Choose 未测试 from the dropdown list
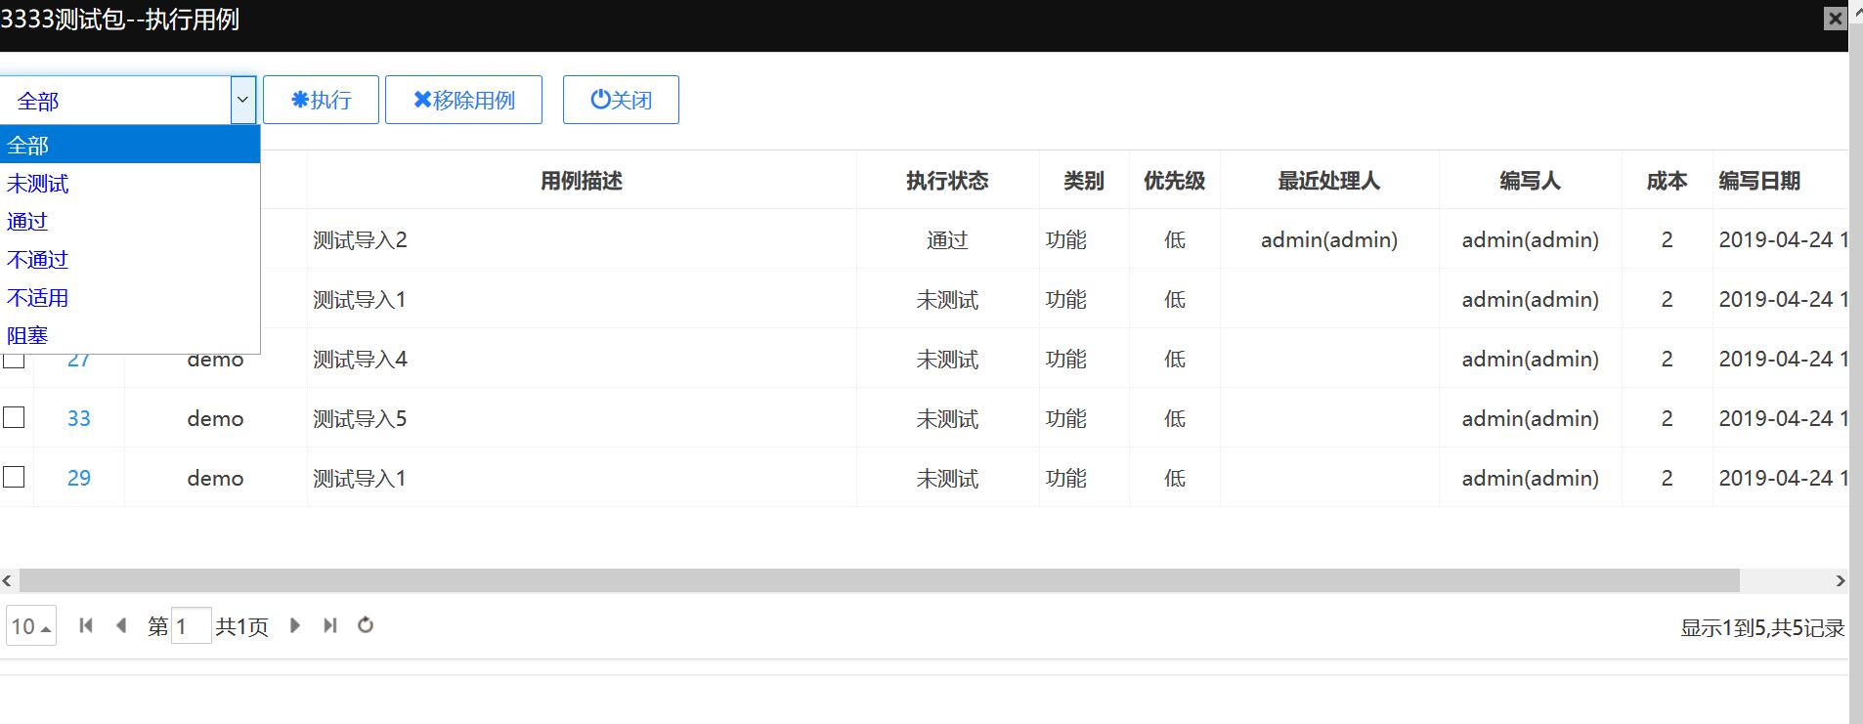1863x724 pixels. (x=130, y=184)
